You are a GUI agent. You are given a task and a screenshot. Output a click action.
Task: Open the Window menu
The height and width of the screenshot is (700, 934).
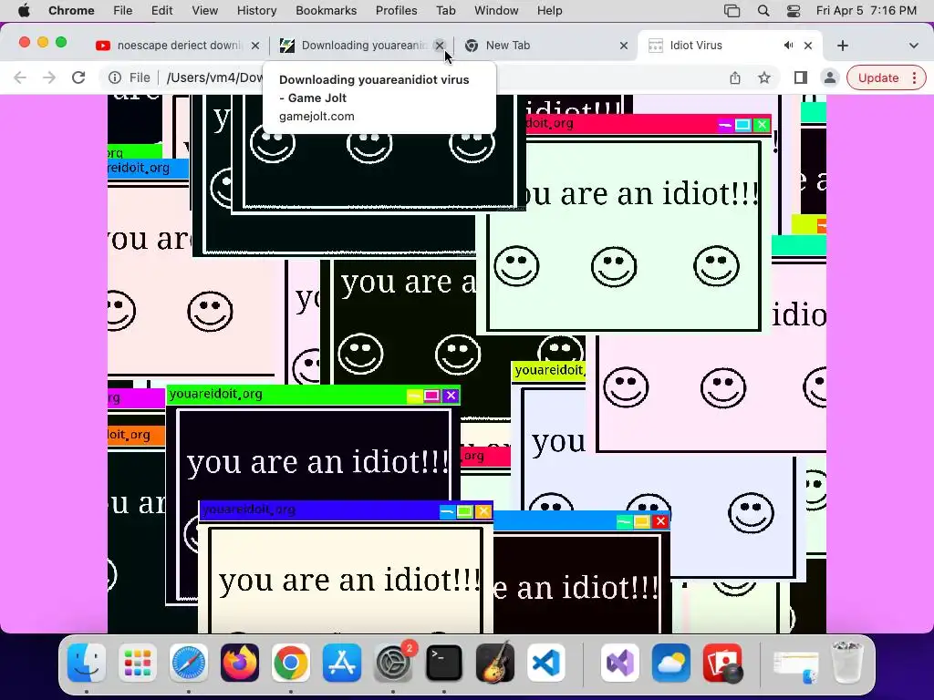coord(496,10)
